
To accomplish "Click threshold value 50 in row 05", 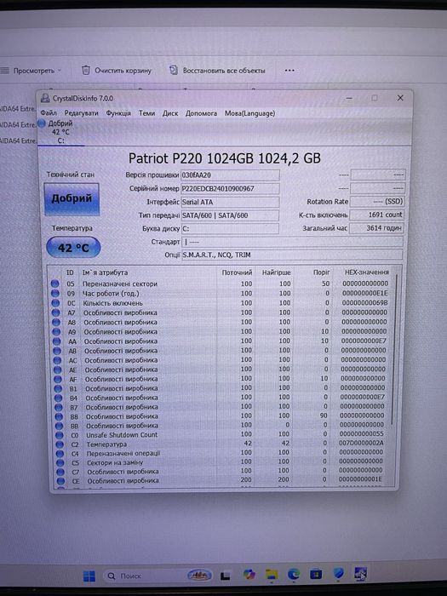I will (x=325, y=284).
